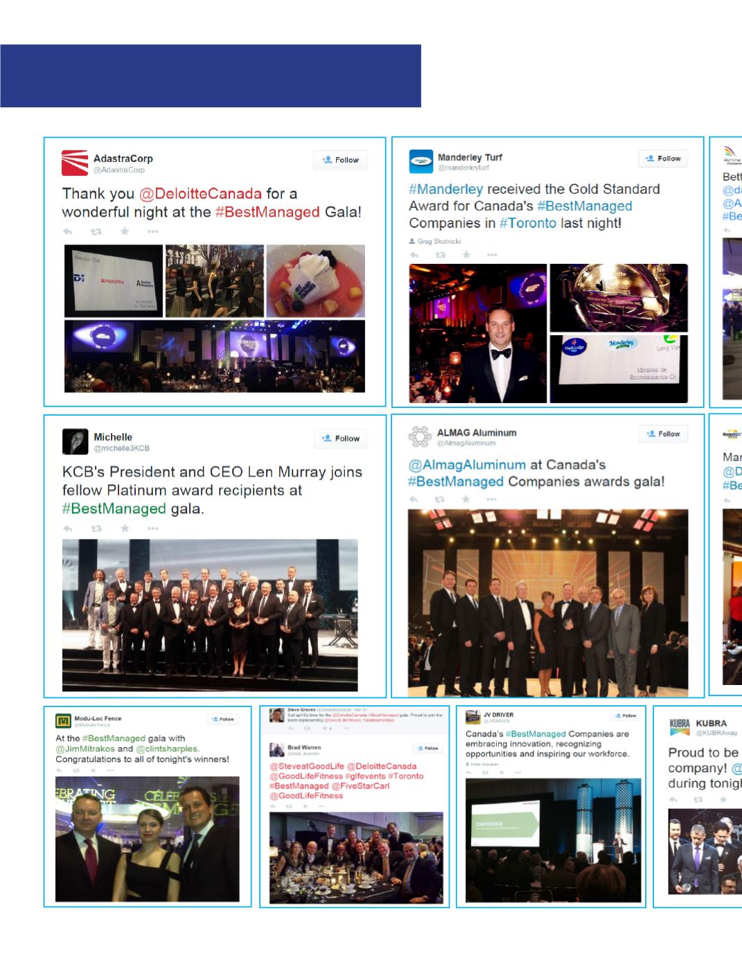This screenshot has height=960, width=742.
Task: Reply to the Manderley Turf tweet
Action: (414, 255)
